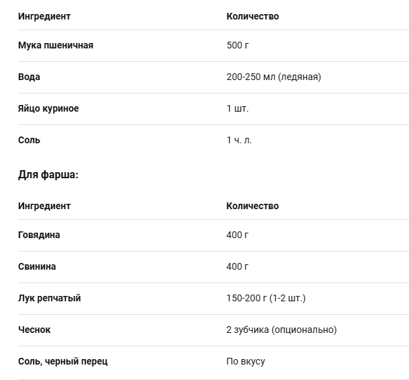The height and width of the screenshot is (380, 409).
Task: Click the 'Соль' ingredient in dough table
Action: [x=29, y=140]
